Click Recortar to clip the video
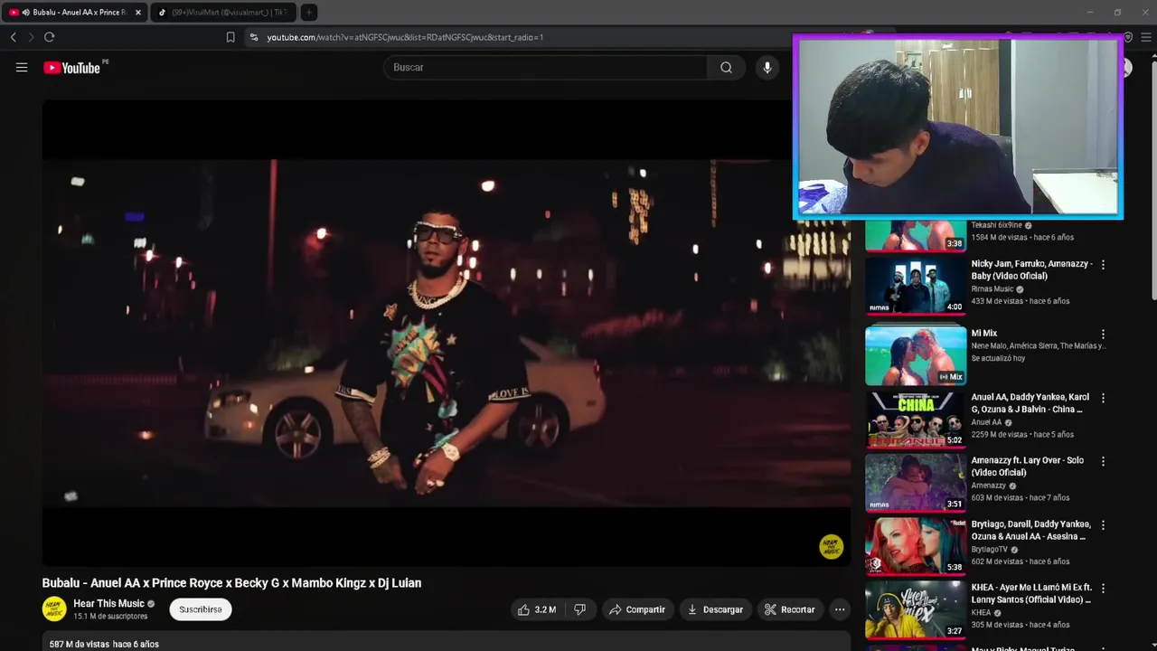The image size is (1157, 651). pos(789,609)
